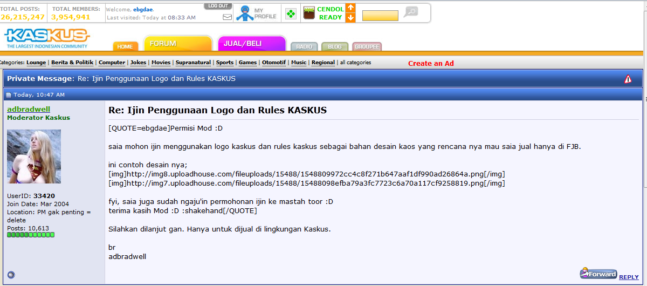Click the orange up arrow button
This screenshot has width=647, height=286.
pyautogui.click(x=350, y=8)
